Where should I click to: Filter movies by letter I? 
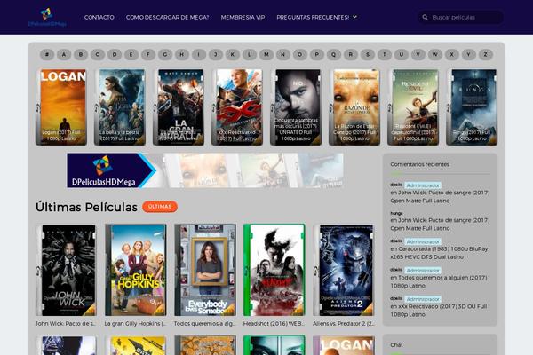199,54
